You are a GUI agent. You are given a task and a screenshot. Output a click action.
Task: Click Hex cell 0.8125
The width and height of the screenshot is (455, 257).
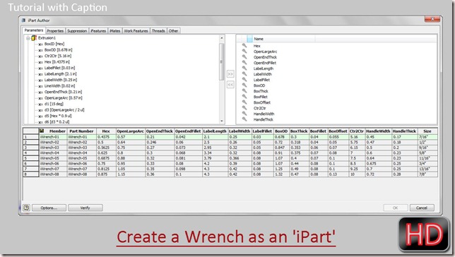pos(106,169)
